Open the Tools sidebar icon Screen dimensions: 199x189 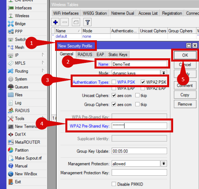(11, 118)
